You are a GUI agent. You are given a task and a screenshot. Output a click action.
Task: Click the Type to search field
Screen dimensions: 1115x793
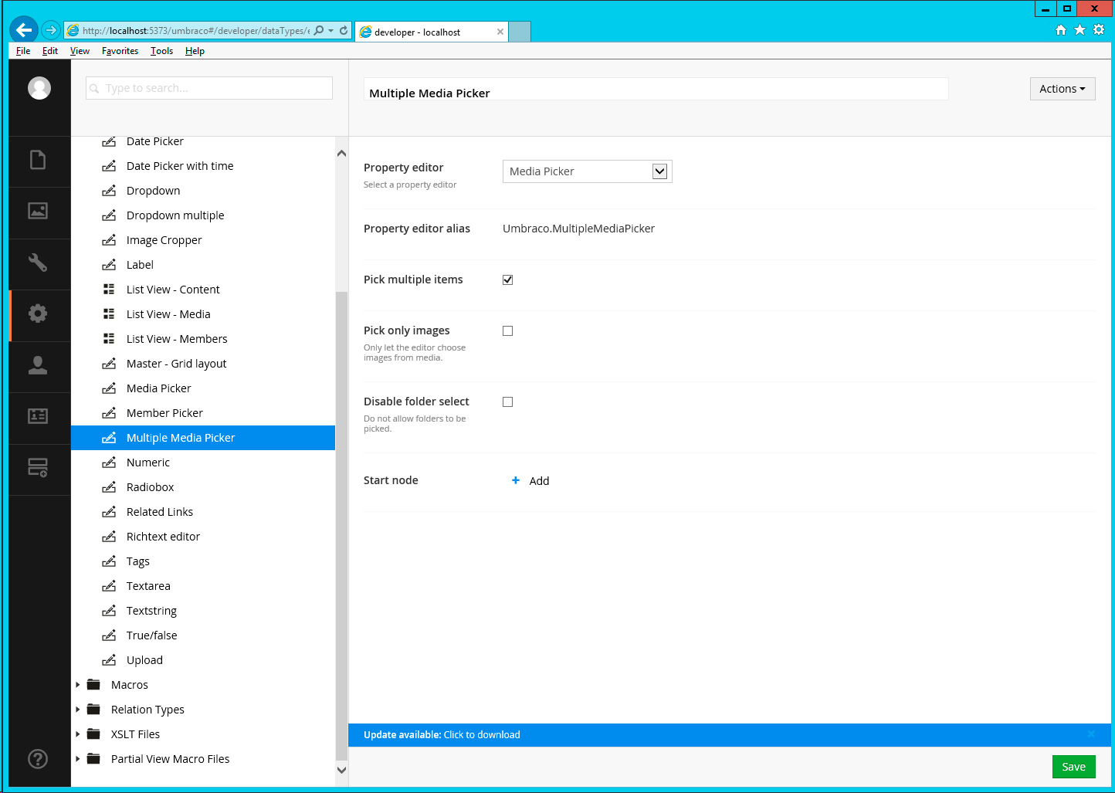click(x=209, y=88)
